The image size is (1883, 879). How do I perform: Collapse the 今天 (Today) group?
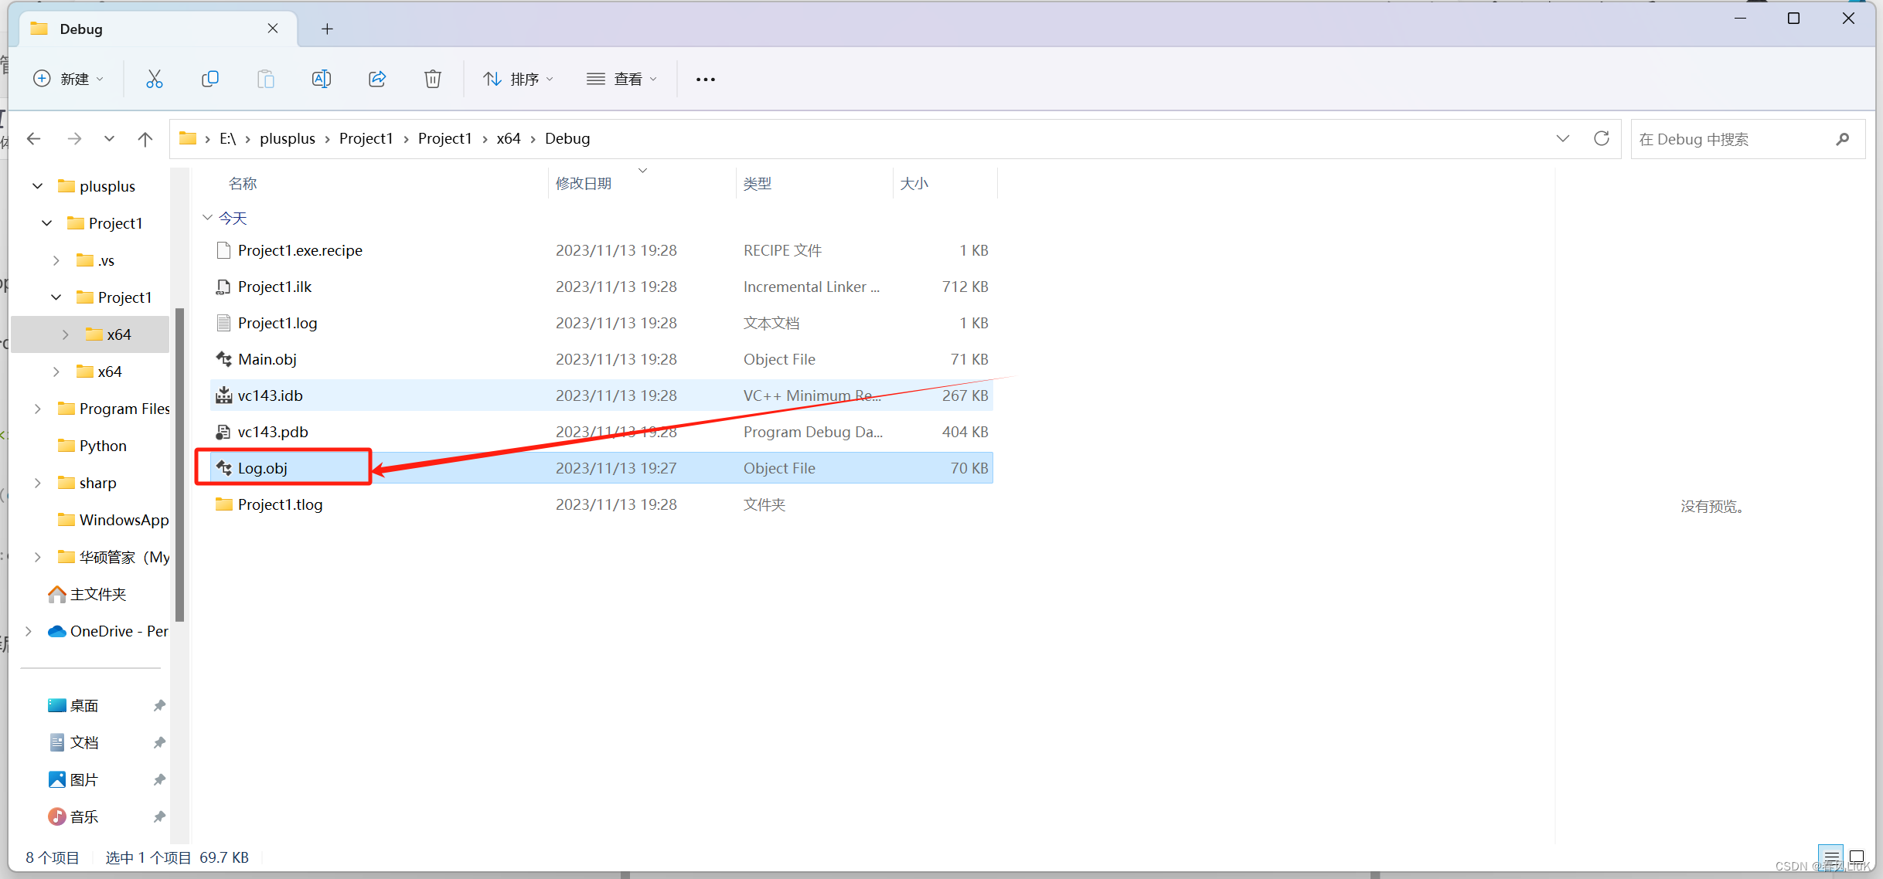(x=207, y=218)
